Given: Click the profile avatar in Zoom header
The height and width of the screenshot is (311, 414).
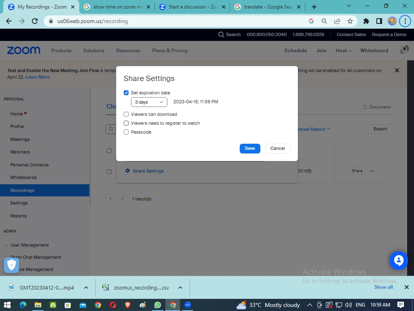Looking at the screenshot, I should click(x=404, y=49).
